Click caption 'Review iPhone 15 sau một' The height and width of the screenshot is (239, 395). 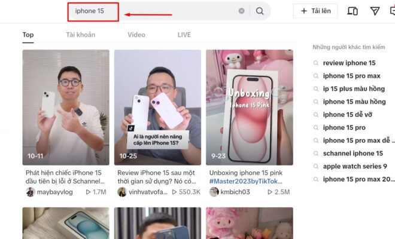point(156,173)
